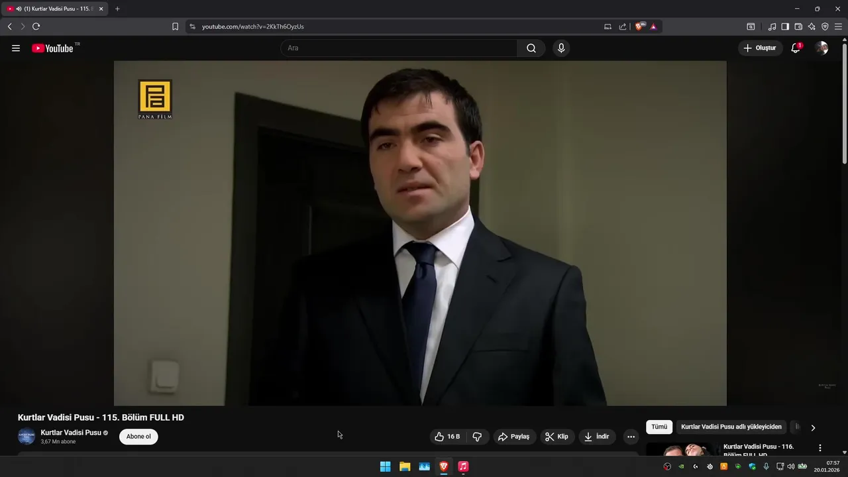Open the music app in taskbar
Screen dimensions: 848x477
[x=463, y=466]
